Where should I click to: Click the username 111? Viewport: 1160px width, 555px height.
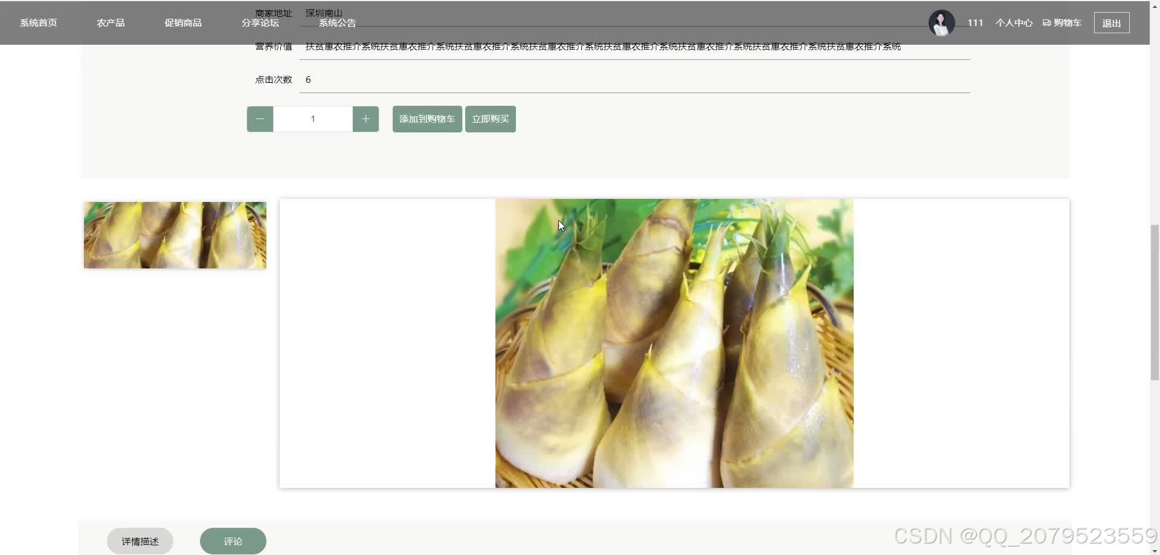[975, 23]
